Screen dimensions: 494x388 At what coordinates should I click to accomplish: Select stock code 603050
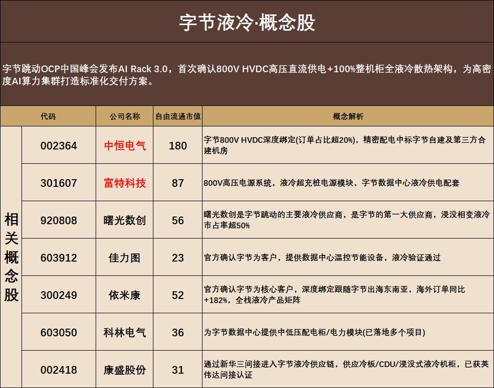coord(59,332)
